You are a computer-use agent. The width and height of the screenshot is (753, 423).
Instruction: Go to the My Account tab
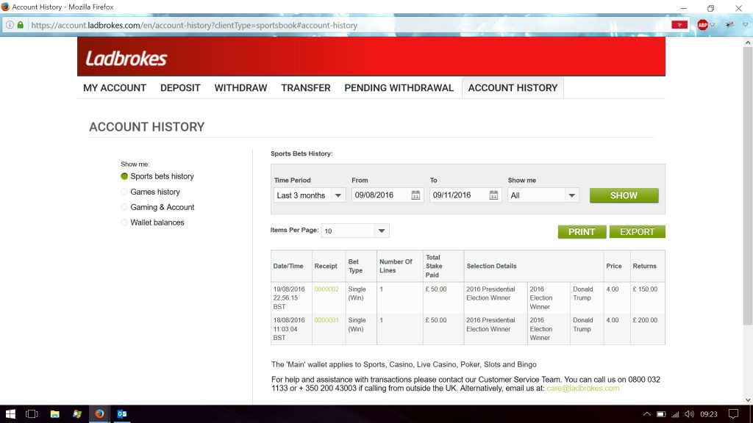115,88
